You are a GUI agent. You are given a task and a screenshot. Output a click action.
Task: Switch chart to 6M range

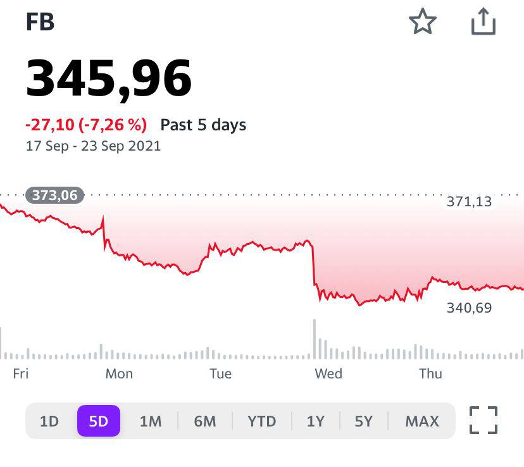[x=204, y=421]
